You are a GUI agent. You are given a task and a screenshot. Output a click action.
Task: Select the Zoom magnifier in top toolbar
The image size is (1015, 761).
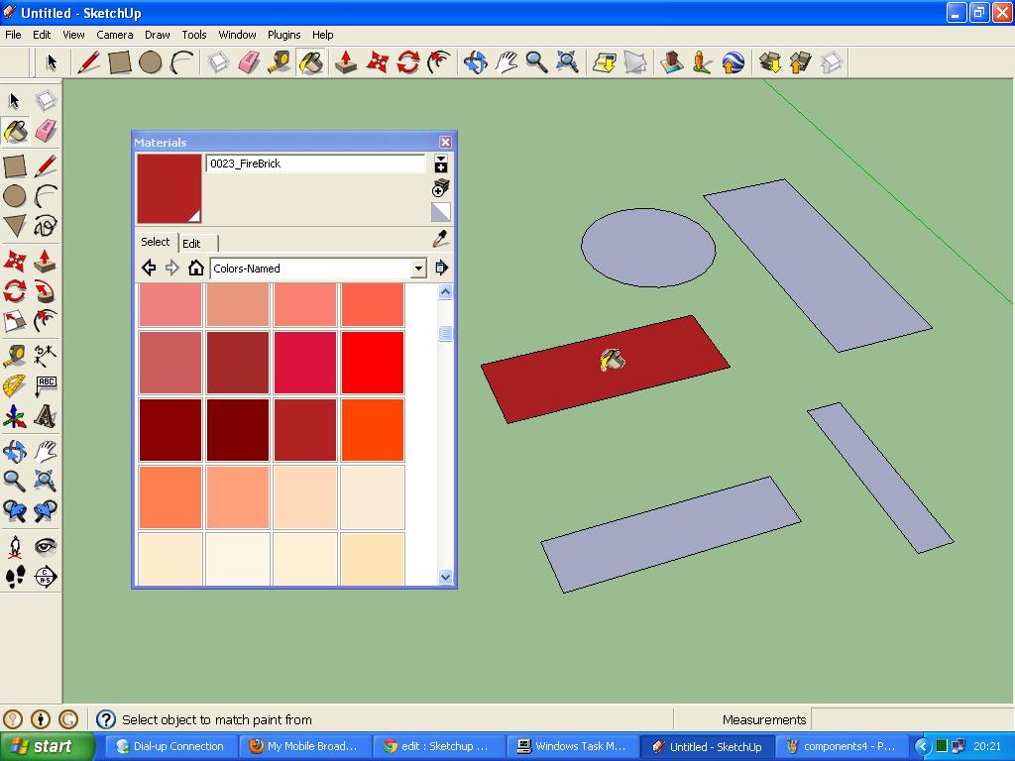tap(536, 62)
